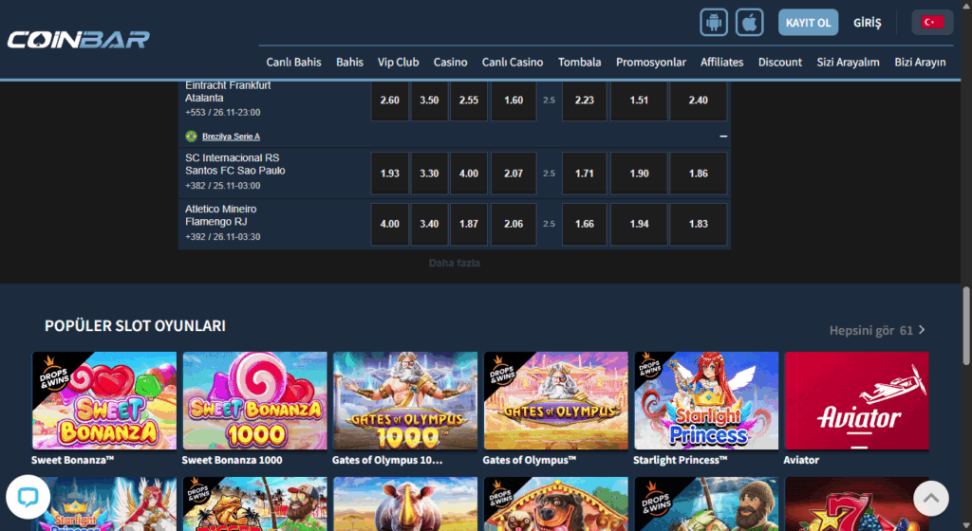The height and width of the screenshot is (531, 972).
Task: Select odds 4.00 for Atletico Mineiro
Action: (389, 224)
